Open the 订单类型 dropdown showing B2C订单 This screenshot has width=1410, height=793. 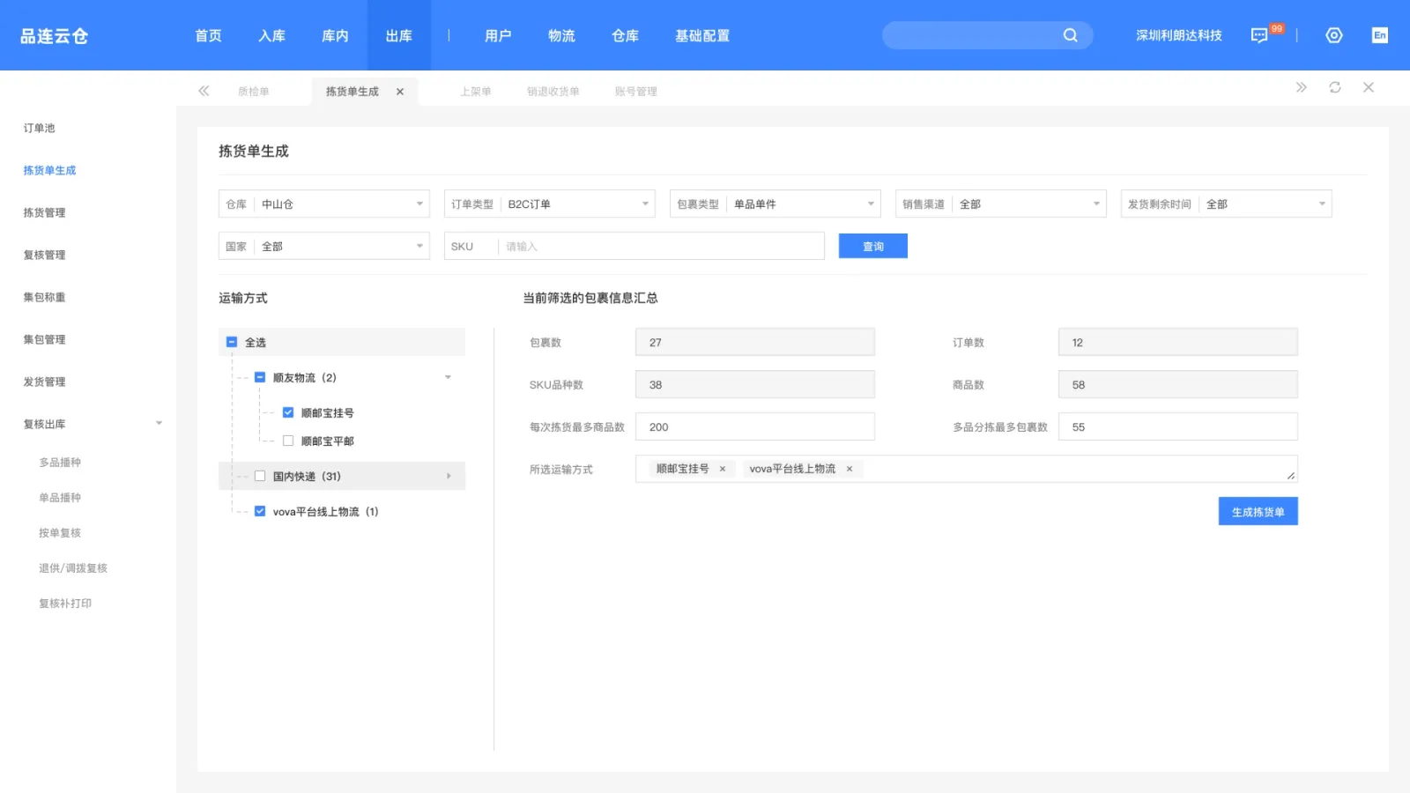point(550,204)
